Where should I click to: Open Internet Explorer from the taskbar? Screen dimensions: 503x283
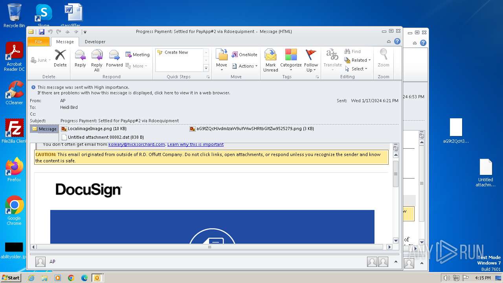click(x=31, y=278)
